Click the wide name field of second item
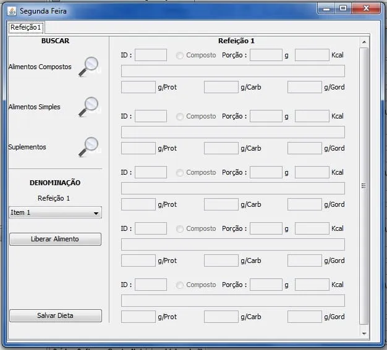387x350 pixels. tap(233, 132)
